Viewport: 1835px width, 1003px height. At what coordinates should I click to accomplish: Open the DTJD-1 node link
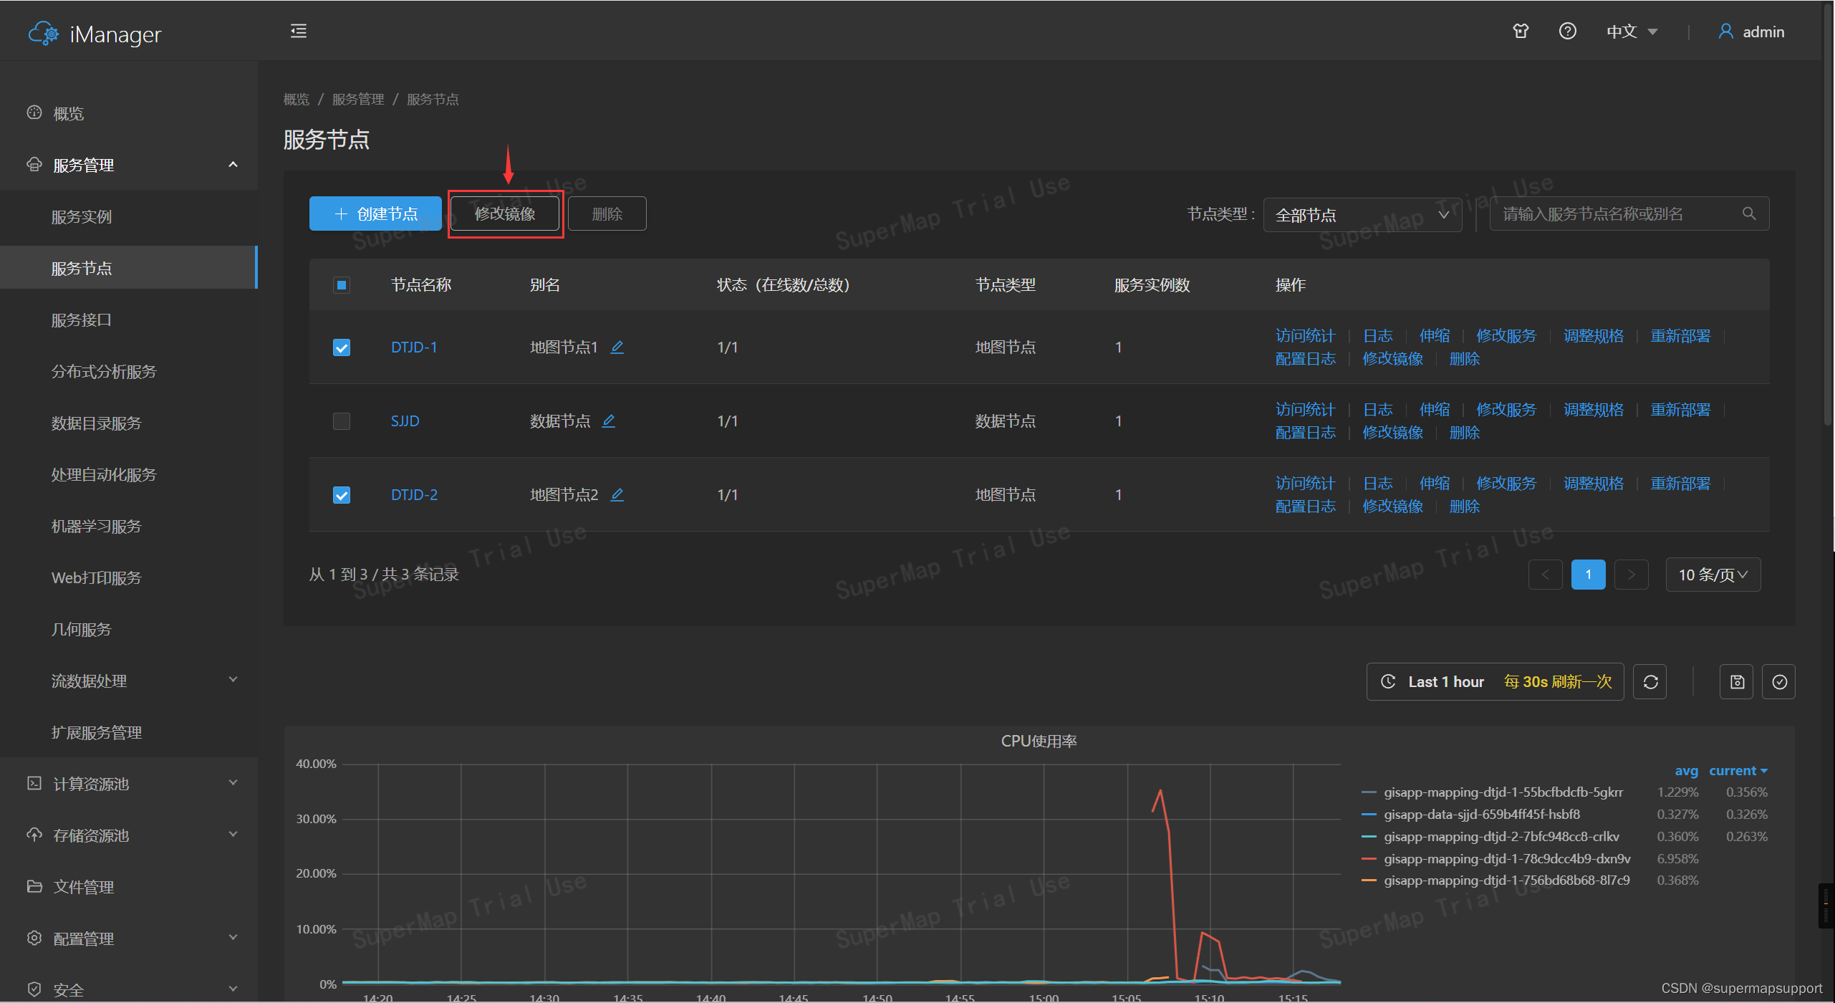(x=414, y=347)
